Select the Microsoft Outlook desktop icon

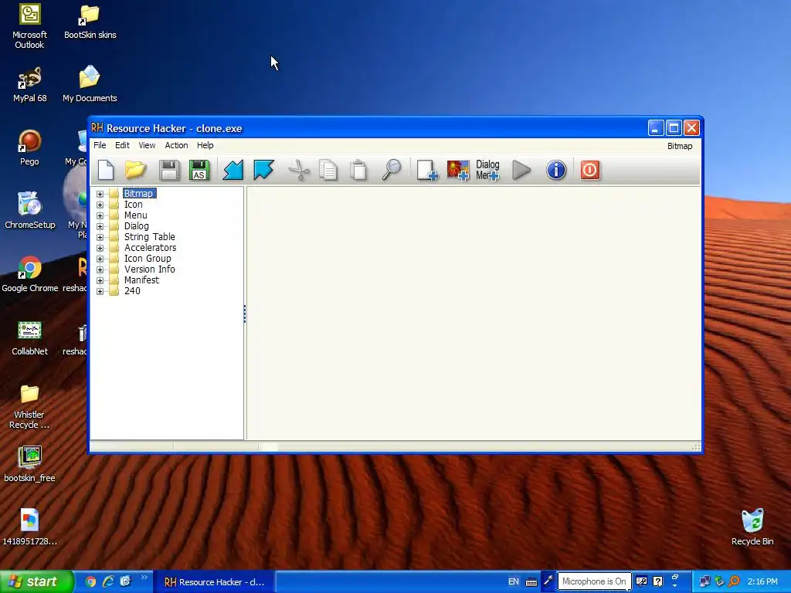[29, 26]
